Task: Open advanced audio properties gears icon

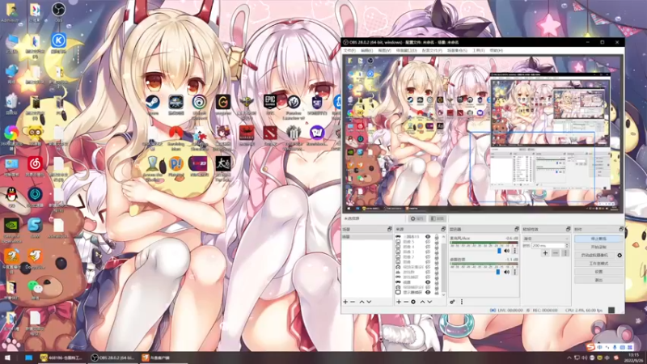Action: click(452, 302)
